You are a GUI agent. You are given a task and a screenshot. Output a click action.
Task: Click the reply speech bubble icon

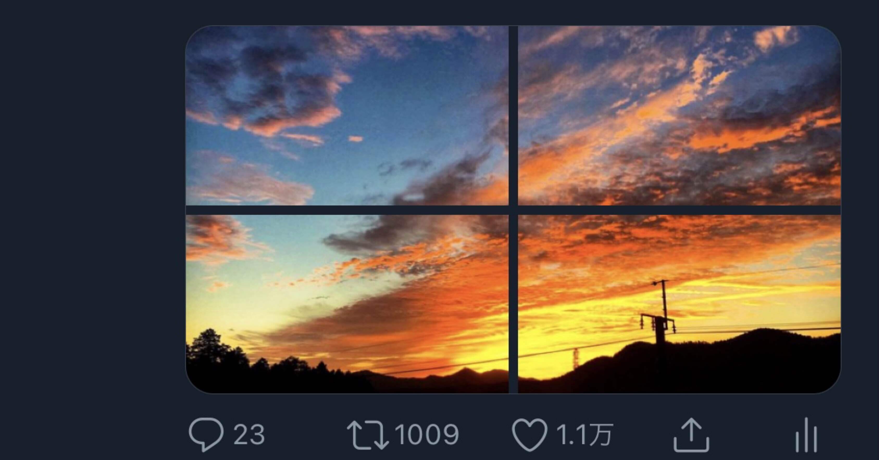(x=206, y=435)
